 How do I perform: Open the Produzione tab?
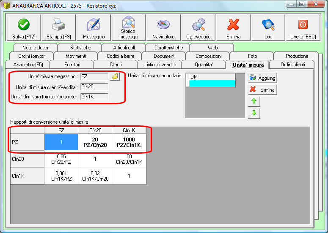pyautogui.click(x=297, y=56)
